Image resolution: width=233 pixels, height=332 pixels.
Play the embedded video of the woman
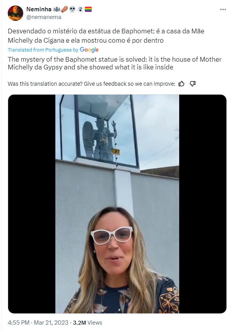coord(117,204)
